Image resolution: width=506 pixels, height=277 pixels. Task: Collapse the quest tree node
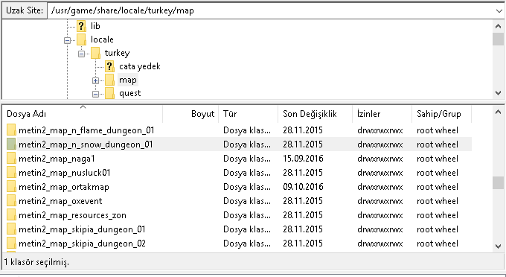[x=95, y=95]
